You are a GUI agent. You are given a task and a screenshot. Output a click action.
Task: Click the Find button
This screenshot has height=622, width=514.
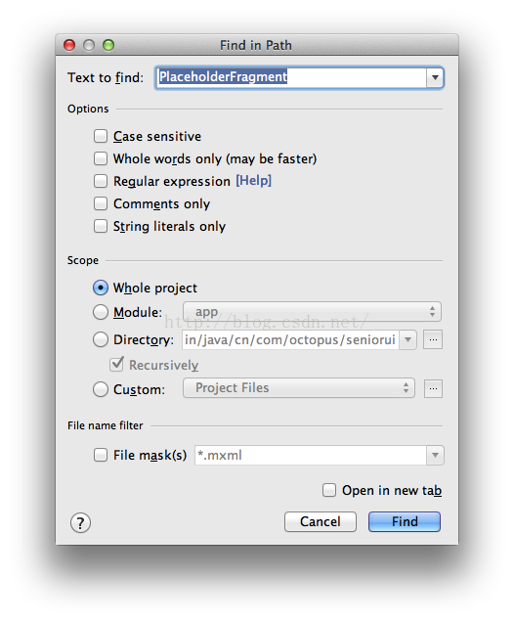405,521
